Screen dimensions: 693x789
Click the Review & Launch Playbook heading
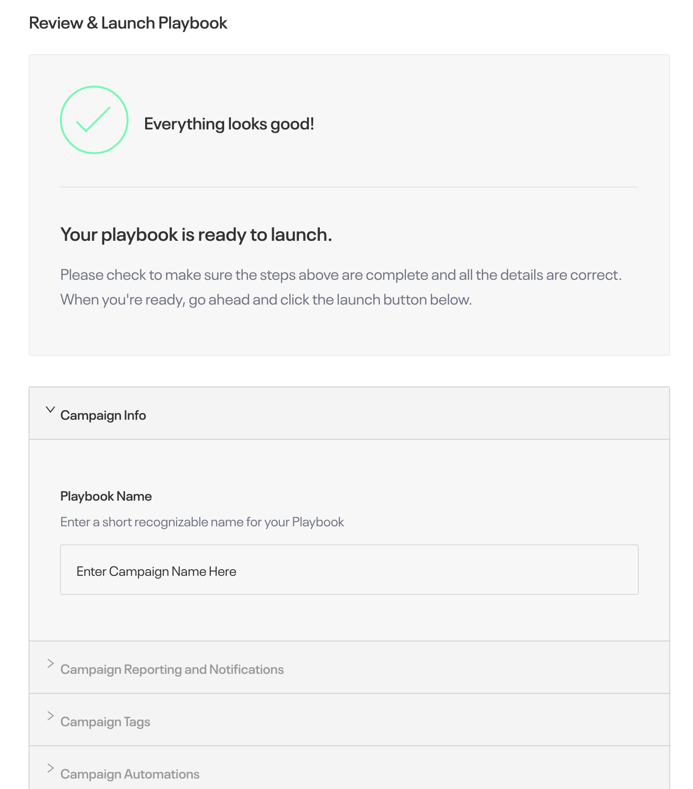(x=128, y=23)
